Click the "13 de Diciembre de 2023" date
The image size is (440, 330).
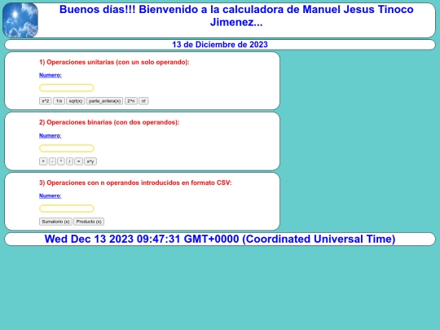(220, 45)
